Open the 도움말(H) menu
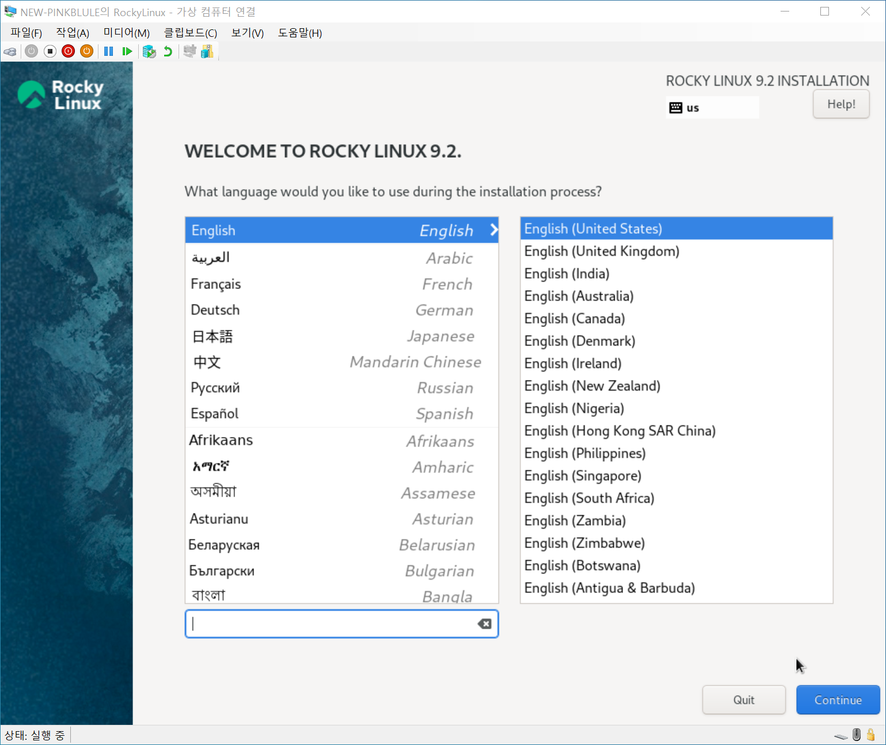The image size is (886, 745). (300, 33)
